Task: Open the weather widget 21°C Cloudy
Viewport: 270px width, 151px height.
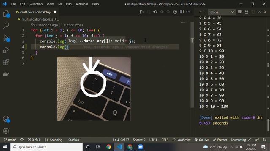Action: [x=215, y=147]
